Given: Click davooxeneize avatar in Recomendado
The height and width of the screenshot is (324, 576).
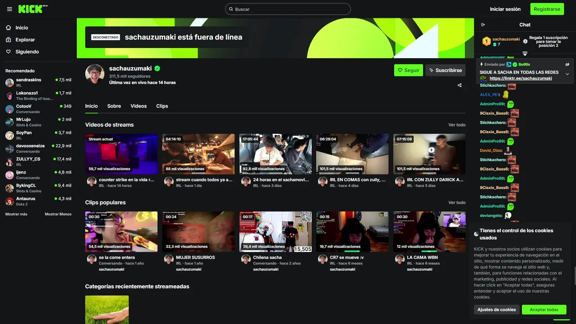Looking at the screenshot, I should point(9,148).
